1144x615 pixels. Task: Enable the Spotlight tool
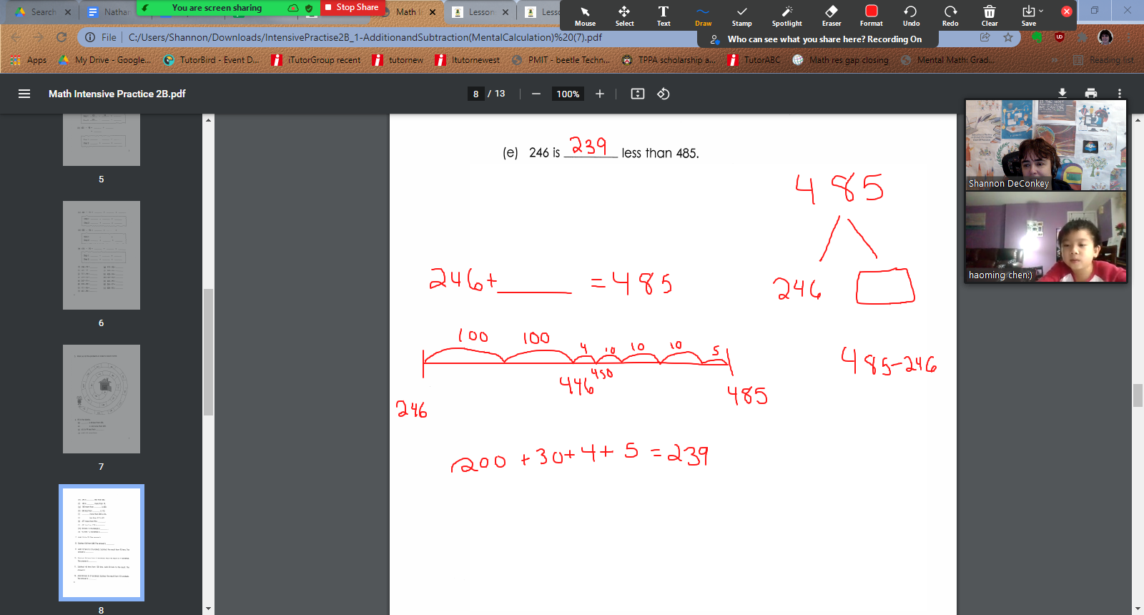[x=786, y=16]
